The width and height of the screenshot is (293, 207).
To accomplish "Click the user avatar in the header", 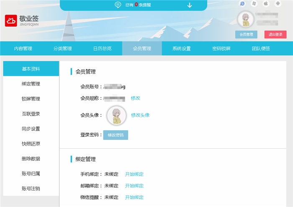I will coord(245,19).
